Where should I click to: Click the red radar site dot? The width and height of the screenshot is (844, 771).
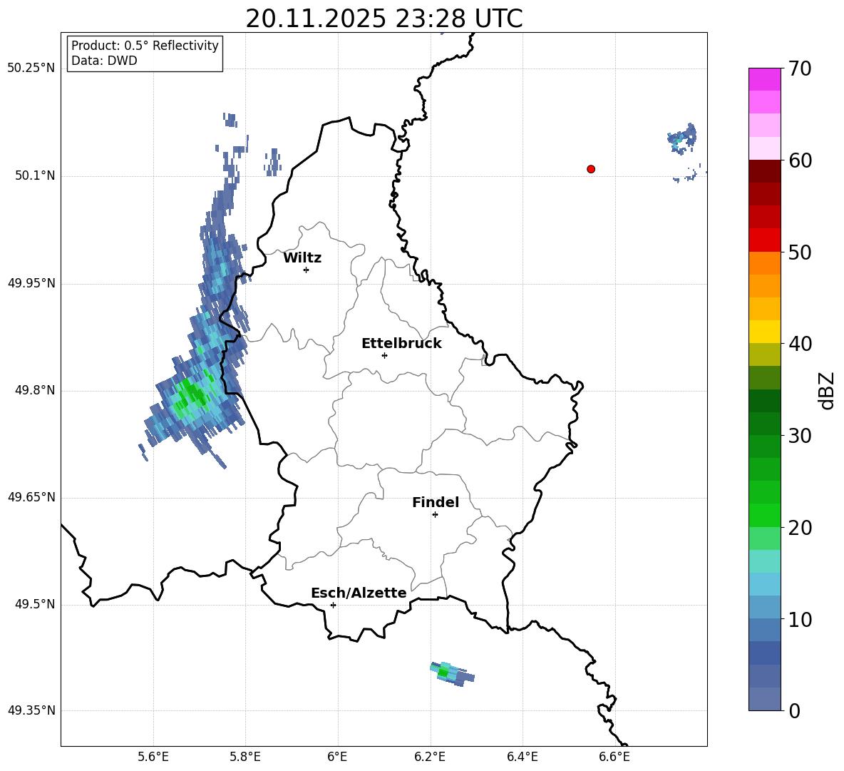[591, 169]
